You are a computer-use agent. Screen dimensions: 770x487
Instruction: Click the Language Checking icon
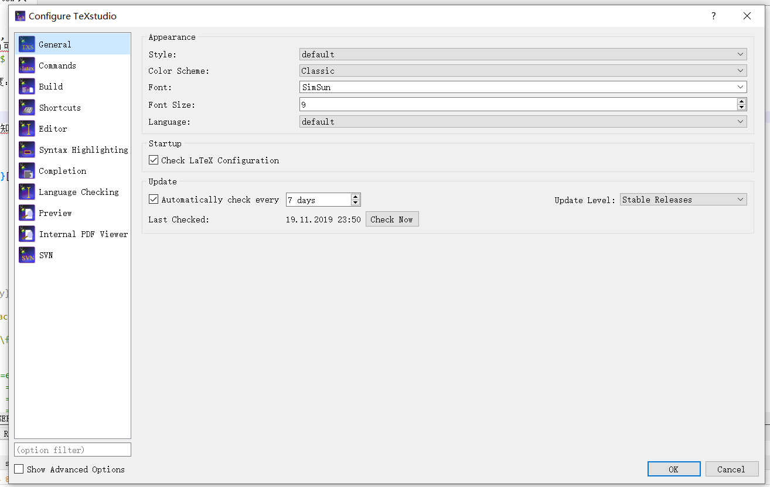click(27, 192)
